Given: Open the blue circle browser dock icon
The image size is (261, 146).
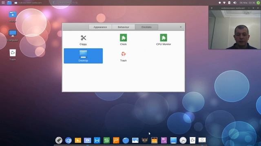Looking at the screenshot, I should pyautogui.click(x=68, y=140).
